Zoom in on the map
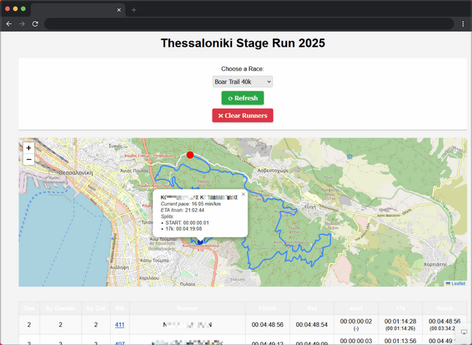The image size is (472, 345). [x=29, y=148]
